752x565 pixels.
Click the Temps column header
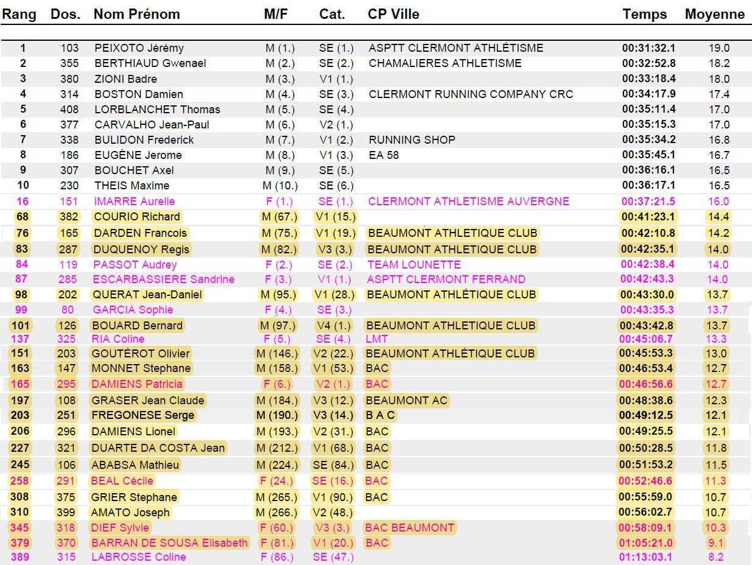pos(645,15)
